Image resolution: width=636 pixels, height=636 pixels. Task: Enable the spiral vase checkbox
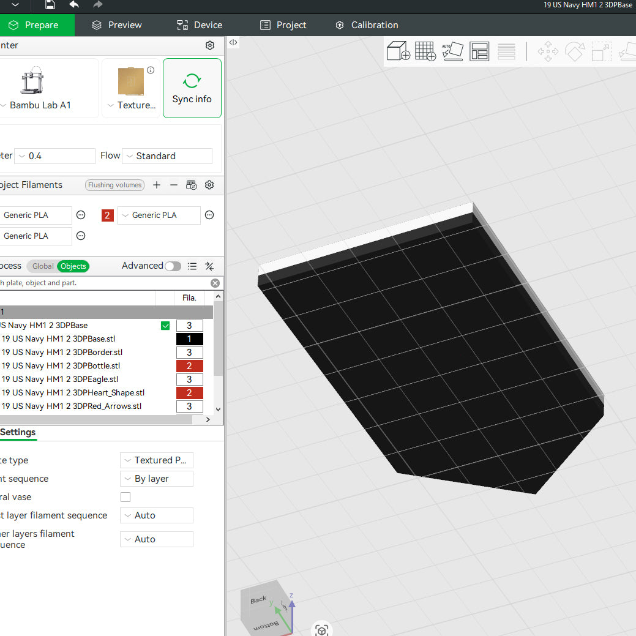[x=125, y=497]
